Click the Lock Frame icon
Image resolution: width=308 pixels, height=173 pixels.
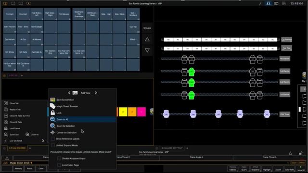tap(6, 128)
